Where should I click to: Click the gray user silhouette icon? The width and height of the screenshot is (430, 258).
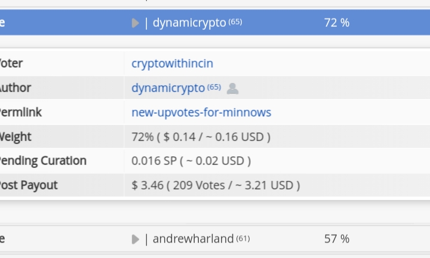pos(232,88)
